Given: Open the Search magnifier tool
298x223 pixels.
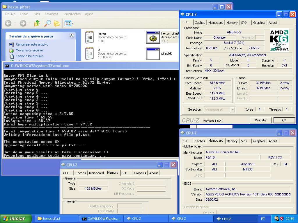Looking at the screenshot, I should 47,23.
